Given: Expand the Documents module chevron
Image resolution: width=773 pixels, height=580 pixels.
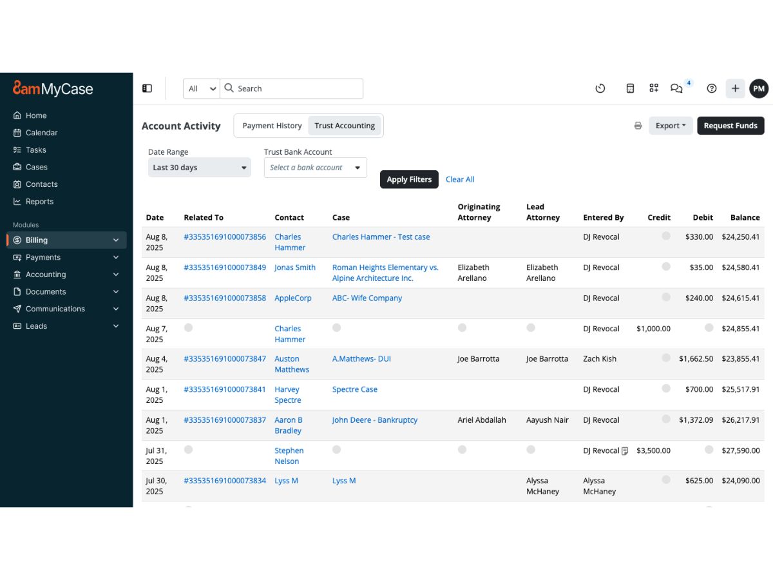Looking at the screenshot, I should [x=116, y=291].
